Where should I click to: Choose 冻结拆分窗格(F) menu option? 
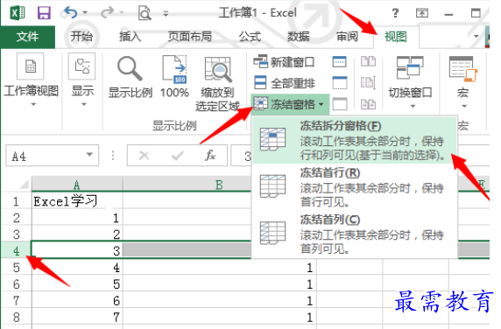(x=355, y=140)
